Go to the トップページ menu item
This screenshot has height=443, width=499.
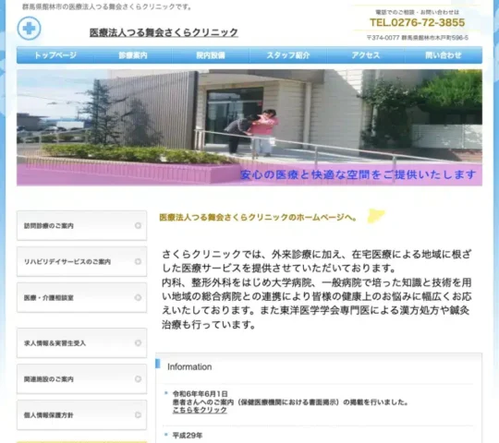coord(55,55)
